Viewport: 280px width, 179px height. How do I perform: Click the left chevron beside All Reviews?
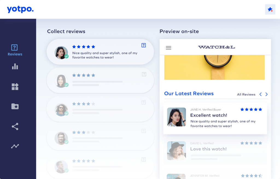(x=260, y=94)
